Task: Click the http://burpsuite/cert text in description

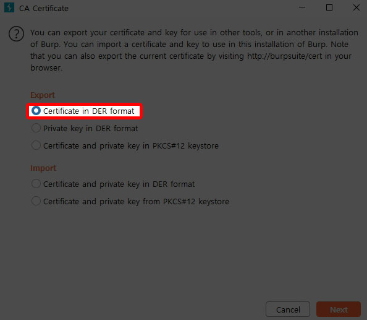Action: 285,56
